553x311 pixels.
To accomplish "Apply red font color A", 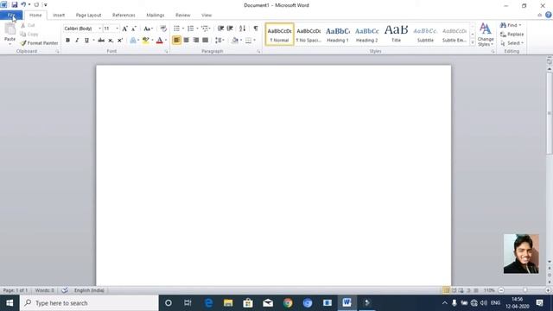I will [159, 41].
